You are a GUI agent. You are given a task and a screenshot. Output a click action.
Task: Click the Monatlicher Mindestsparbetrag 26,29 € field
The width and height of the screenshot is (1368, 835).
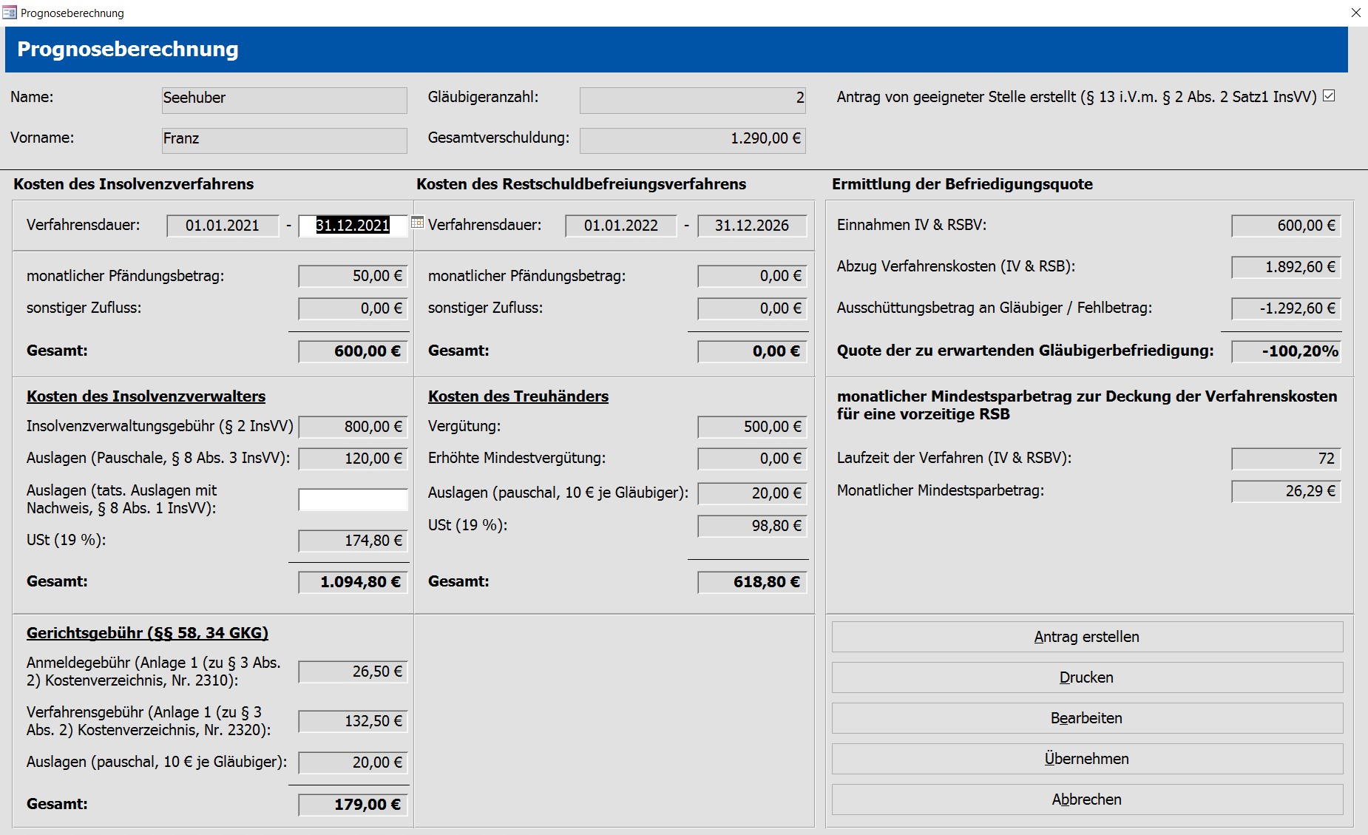point(1286,491)
